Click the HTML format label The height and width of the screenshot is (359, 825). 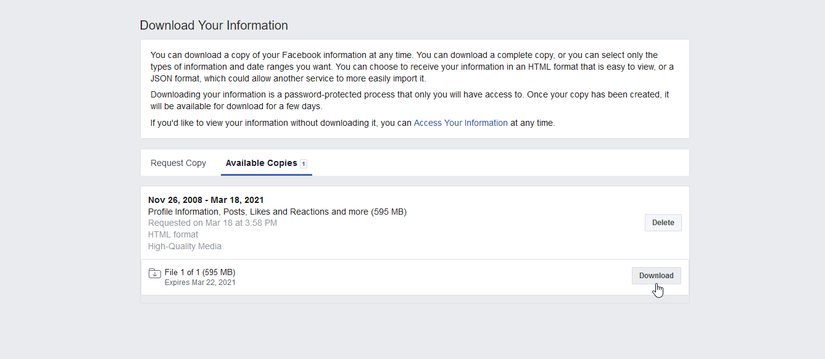(x=173, y=234)
